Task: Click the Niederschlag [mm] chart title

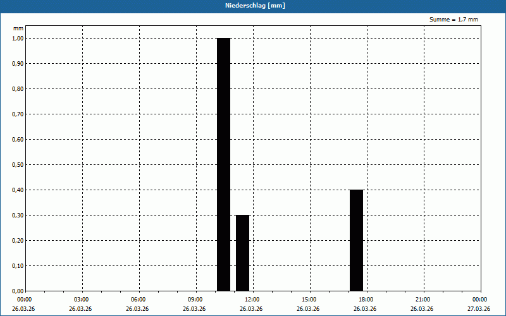Action: (x=255, y=6)
